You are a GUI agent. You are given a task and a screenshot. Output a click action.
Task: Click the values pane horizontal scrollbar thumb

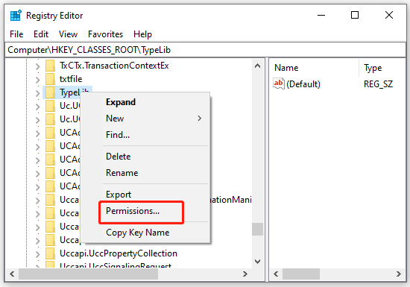[x=301, y=274]
